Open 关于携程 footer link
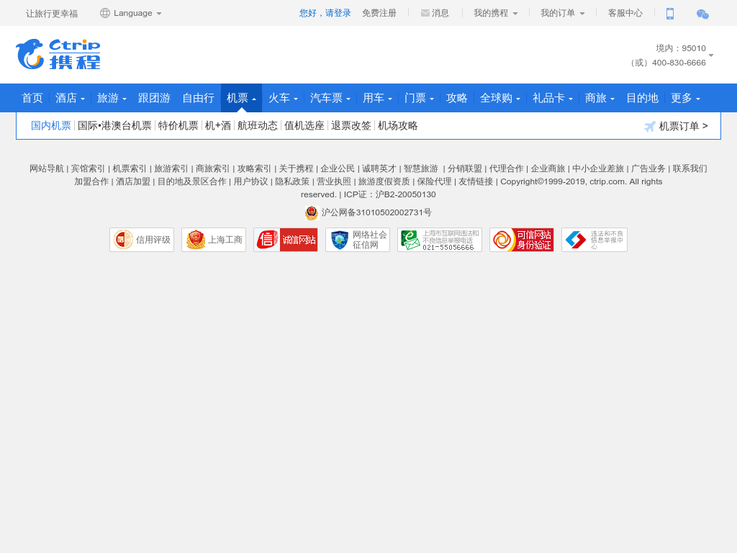The image size is (737, 553). point(296,168)
